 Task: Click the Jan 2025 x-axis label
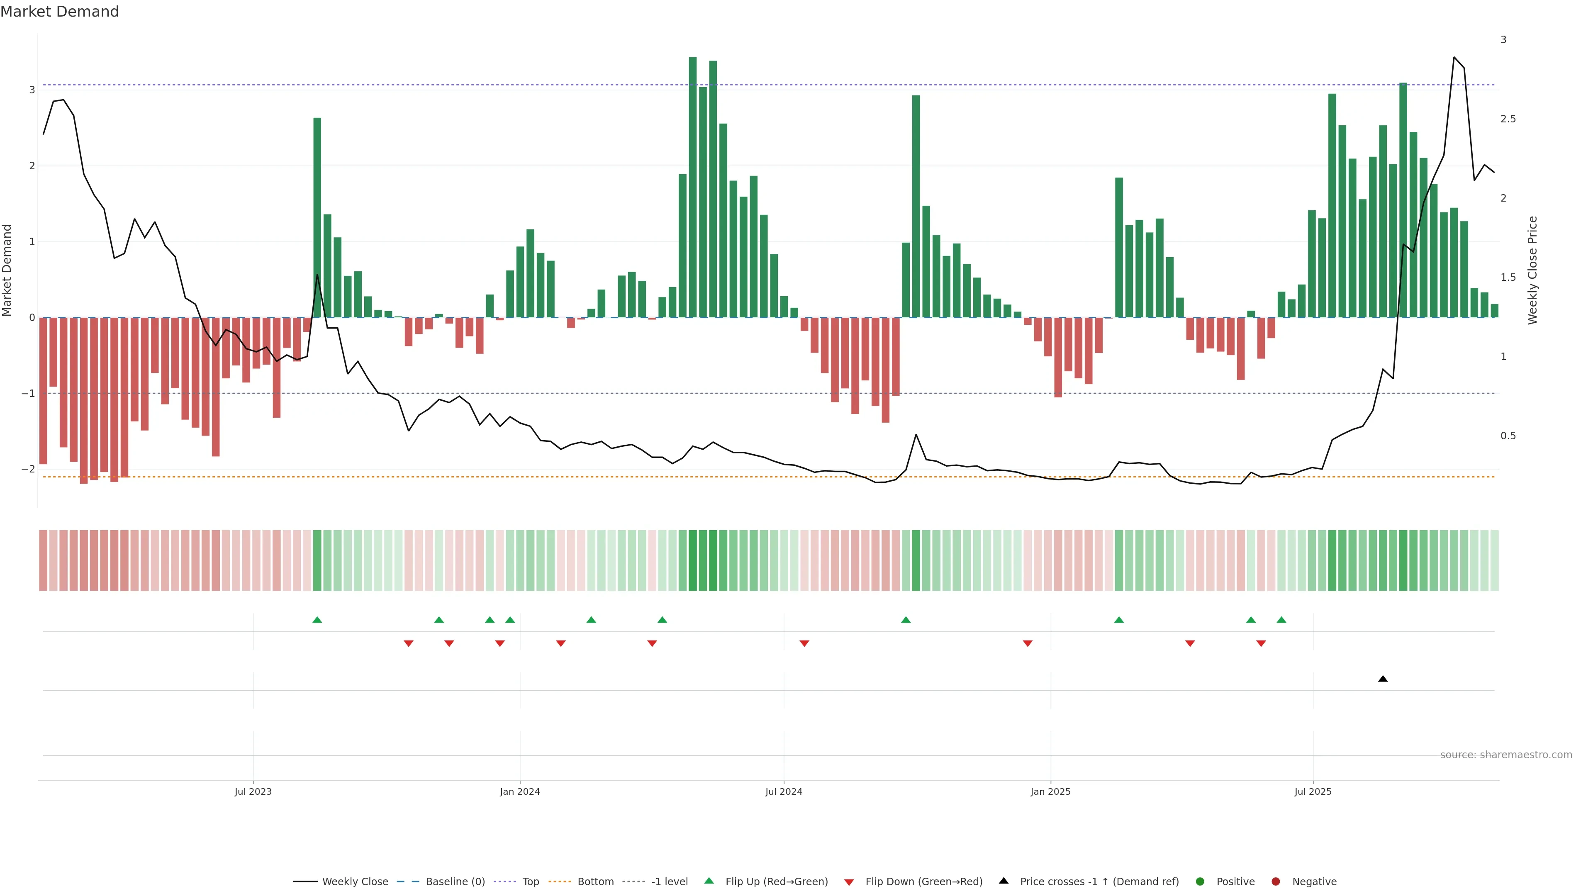pyautogui.click(x=1050, y=791)
